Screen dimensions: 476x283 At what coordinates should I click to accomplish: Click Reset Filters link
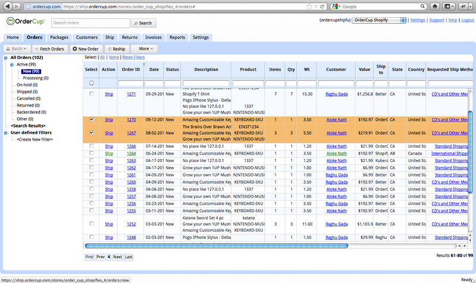133,57
